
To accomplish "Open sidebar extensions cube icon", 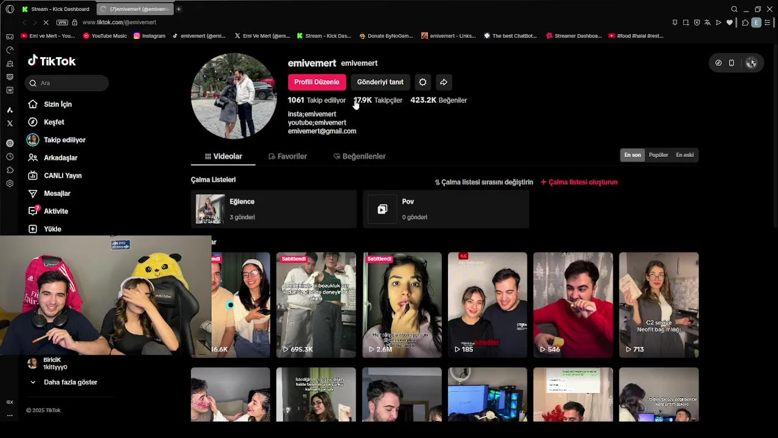I will click(x=10, y=170).
